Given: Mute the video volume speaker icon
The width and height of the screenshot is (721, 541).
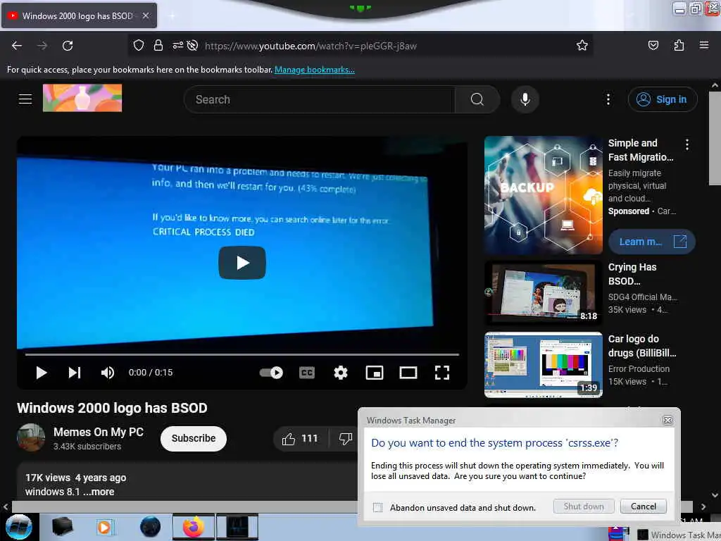Looking at the screenshot, I should coord(108,373).
